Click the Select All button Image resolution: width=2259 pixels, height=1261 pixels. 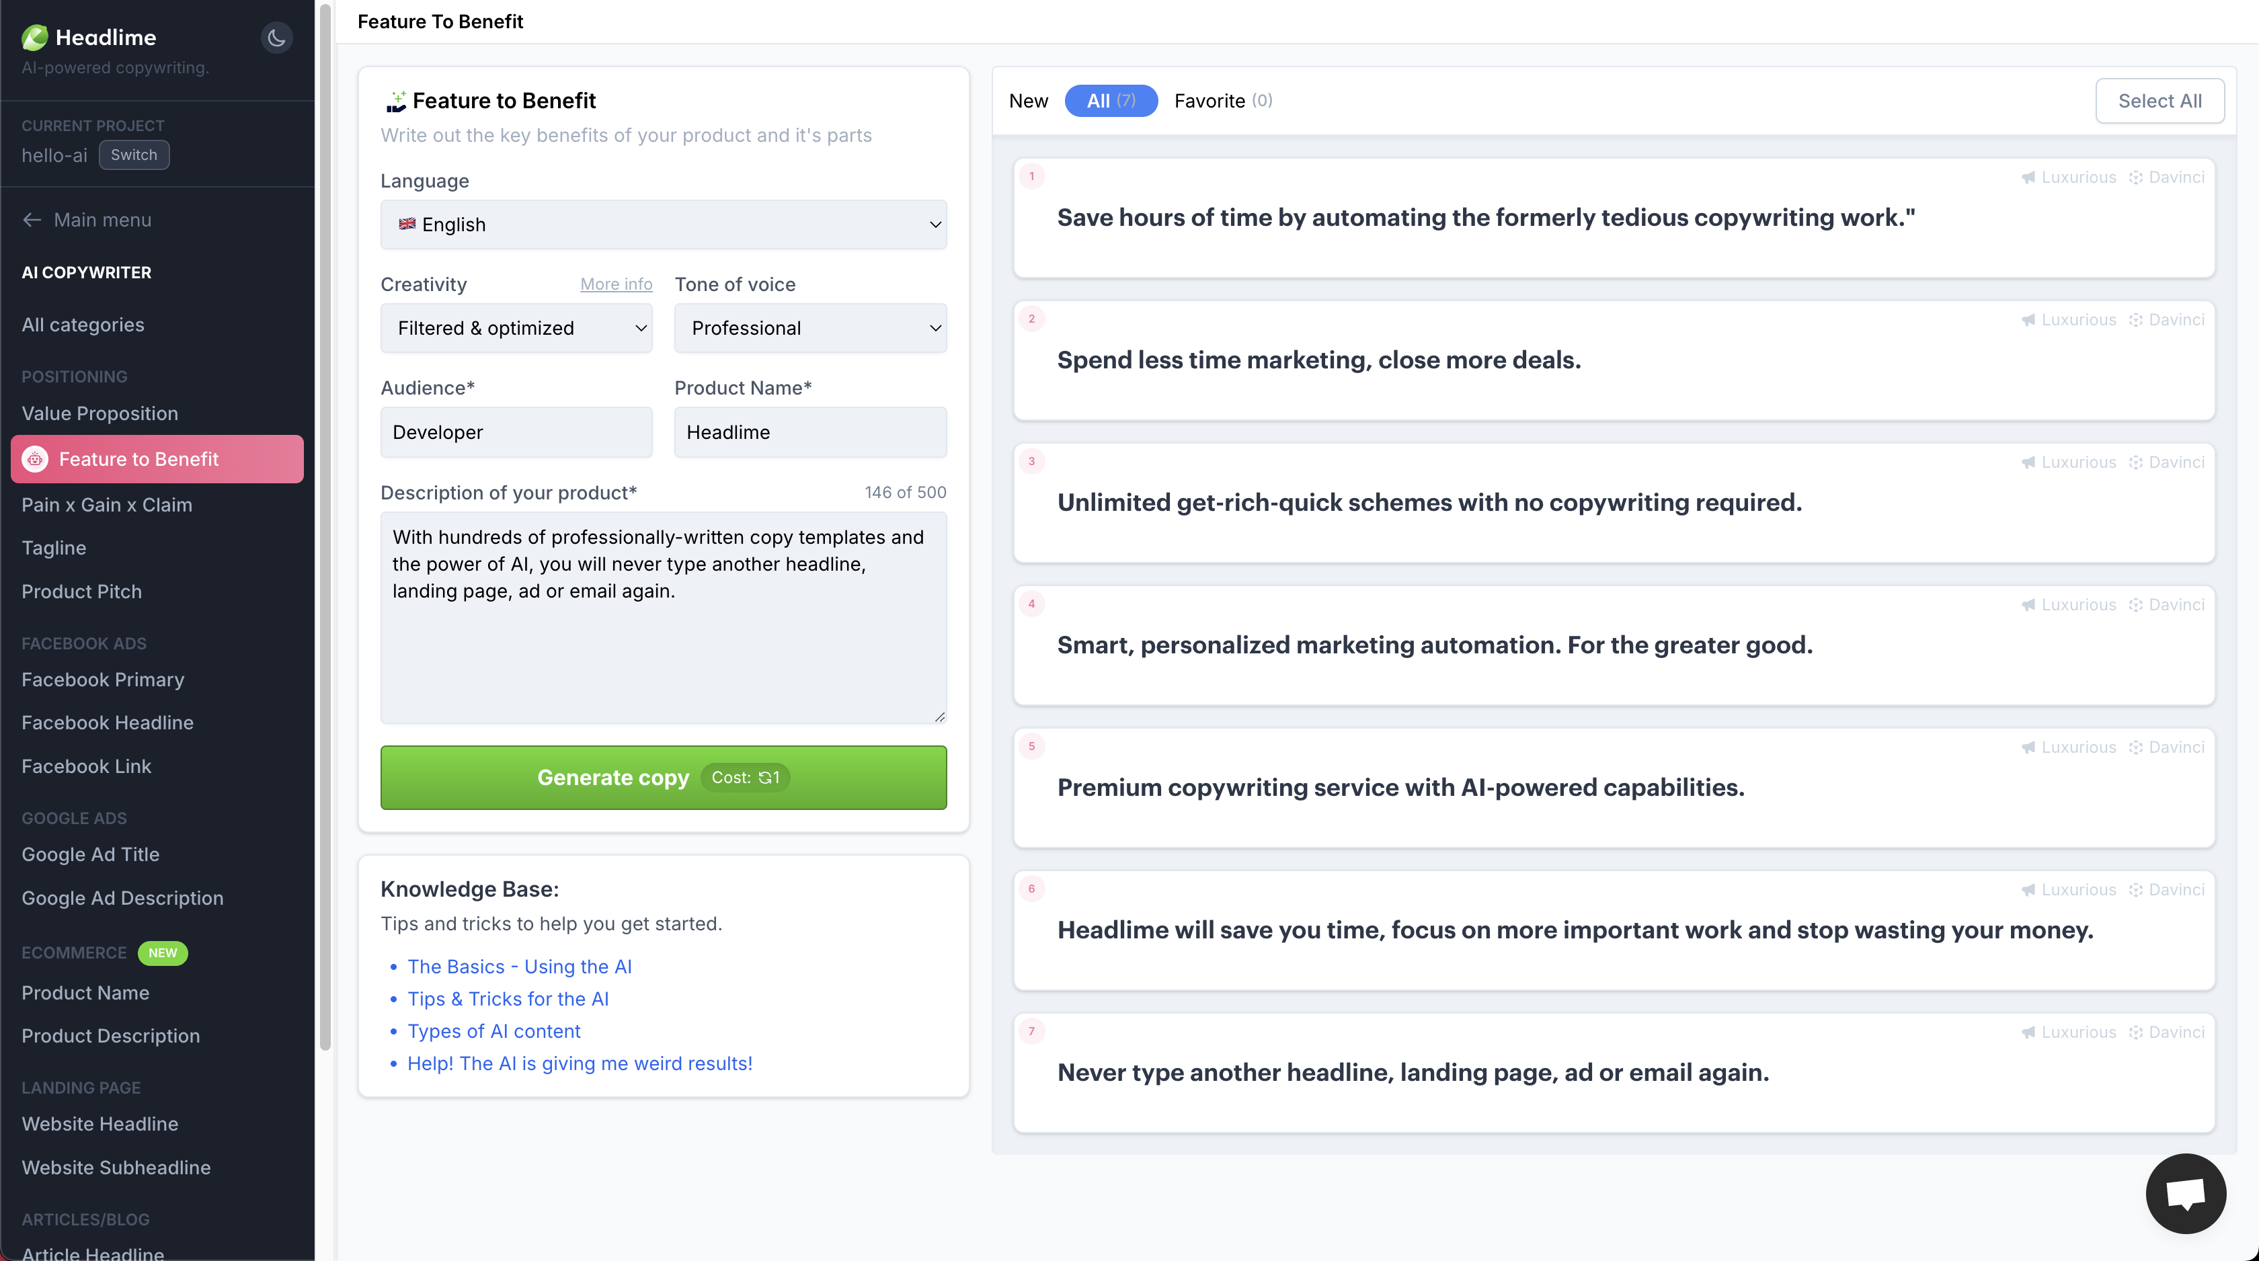(2159, 101)
